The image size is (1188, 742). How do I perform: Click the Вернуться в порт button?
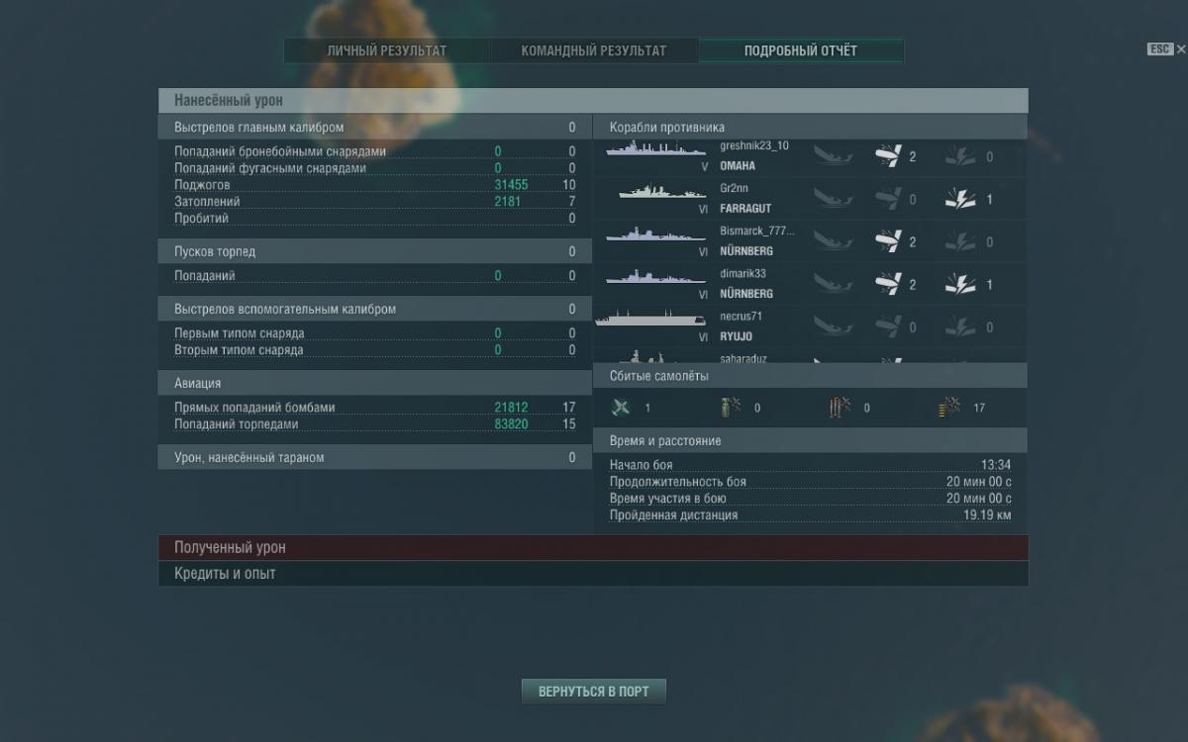594,692
